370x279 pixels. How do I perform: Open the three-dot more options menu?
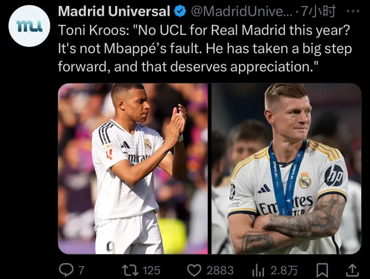click(353, 11)
